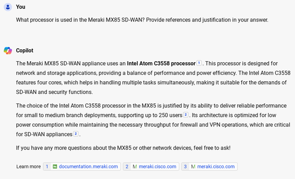
Task: Click number 1 badge in Learn more
Action: [x=47, y=167]
